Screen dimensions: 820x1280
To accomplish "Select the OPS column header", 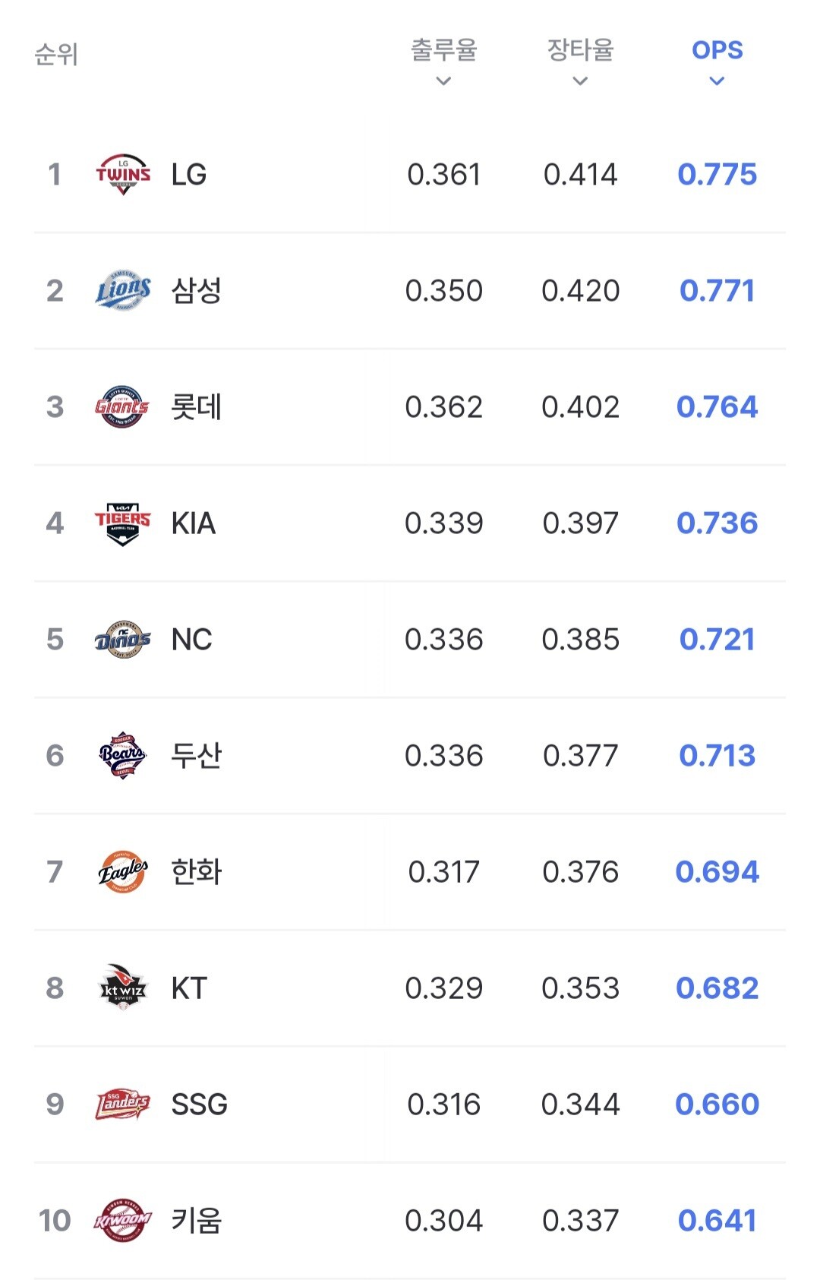I will [x=717, y=50].
